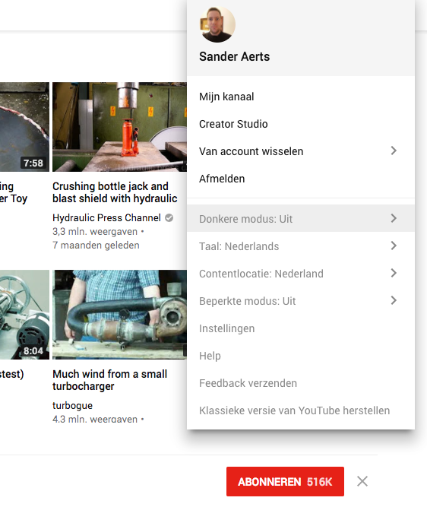
Task: Open the Crushing bottle jack video title
Action: (115, 192)
